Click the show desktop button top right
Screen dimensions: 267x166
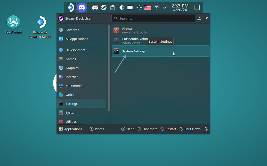(197, 7)
